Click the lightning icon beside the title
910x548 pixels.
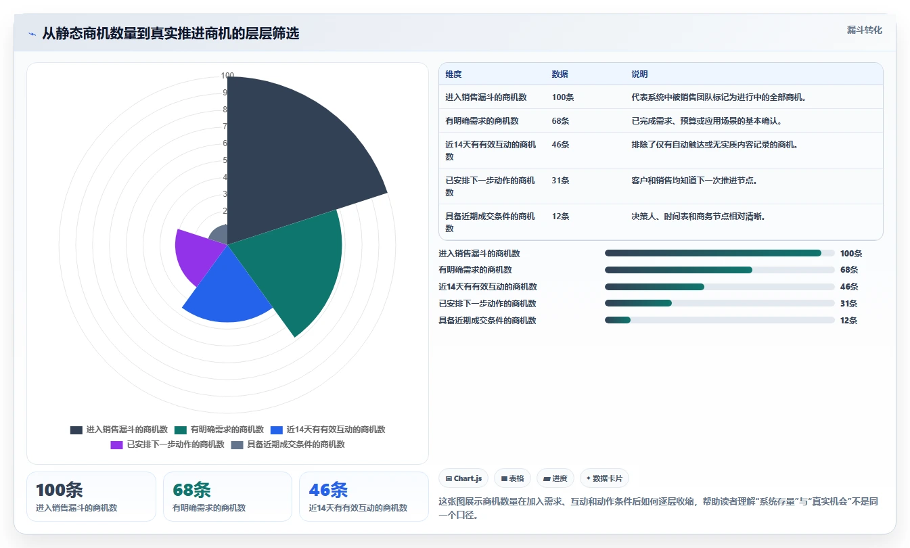tap(32, 34)
